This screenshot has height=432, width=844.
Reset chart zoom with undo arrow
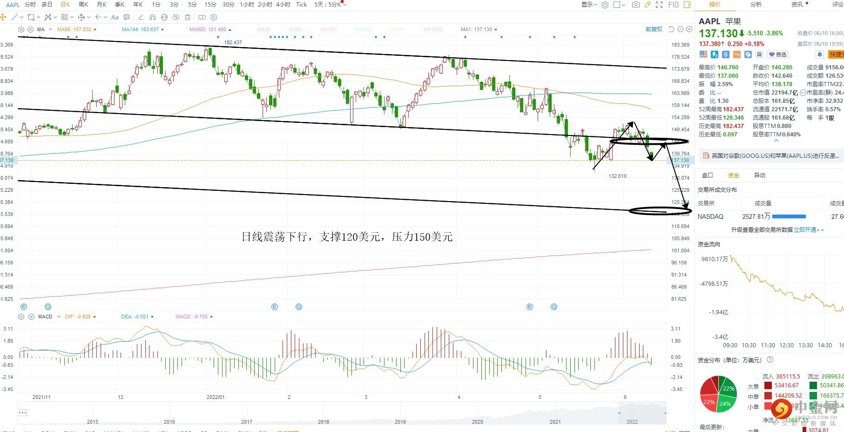(x=671, y=29)
